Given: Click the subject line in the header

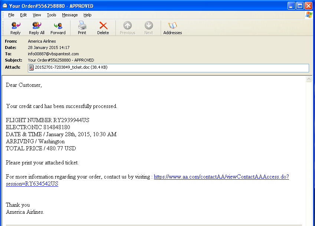Looking at the screenshot, I should point(61,60).
